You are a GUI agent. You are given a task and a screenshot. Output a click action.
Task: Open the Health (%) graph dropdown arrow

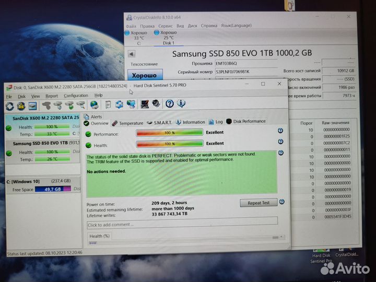pyautogui.click(x=281, y=237)
